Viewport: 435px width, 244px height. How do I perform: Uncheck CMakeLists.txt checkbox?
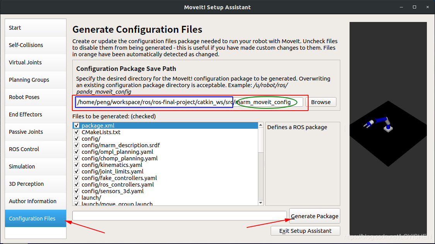click(77, 132)
